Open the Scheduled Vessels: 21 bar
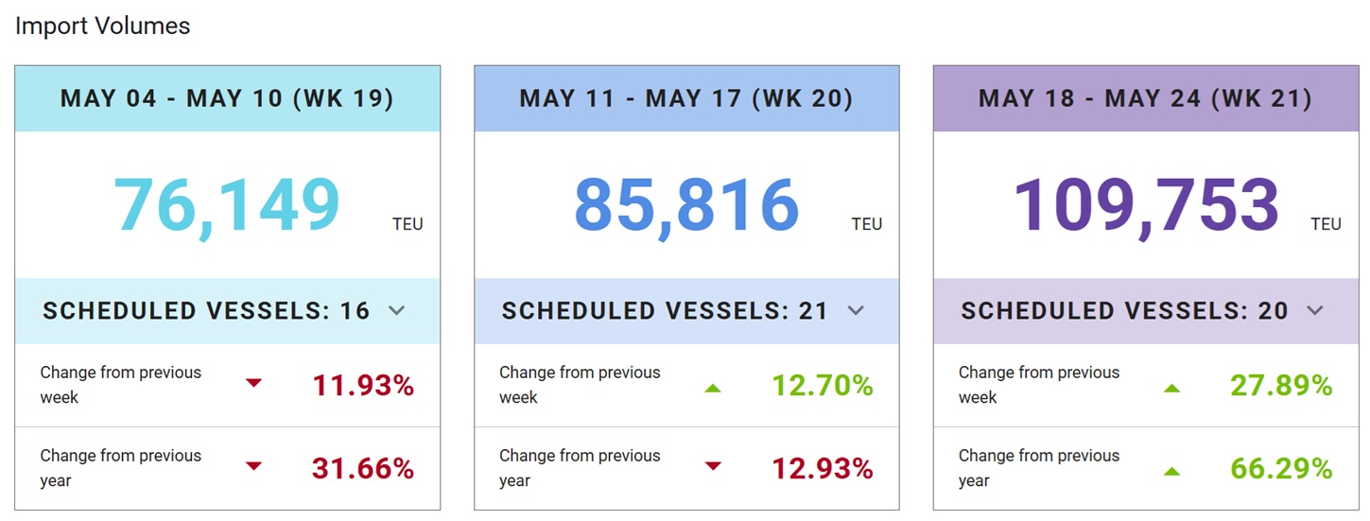Image resolution: width=1370 pixels, height=521 pixels. [x=686, y=311]
